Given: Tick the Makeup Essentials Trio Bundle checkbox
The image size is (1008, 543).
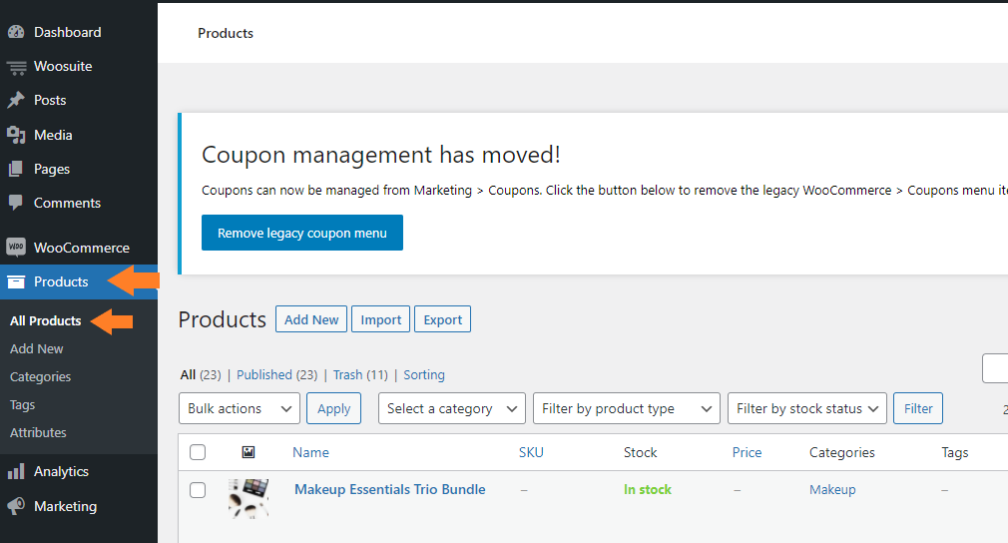Looking at the screenshot, I should (x=198, y=490).
